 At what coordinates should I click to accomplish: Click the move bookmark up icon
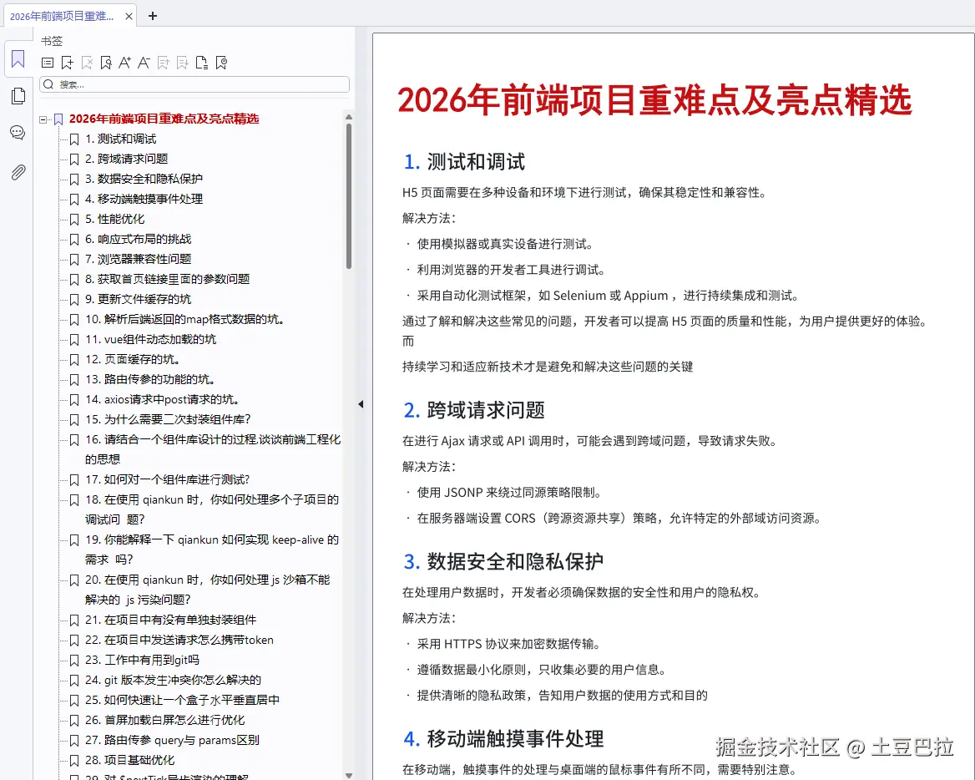[x=164, y=62]
